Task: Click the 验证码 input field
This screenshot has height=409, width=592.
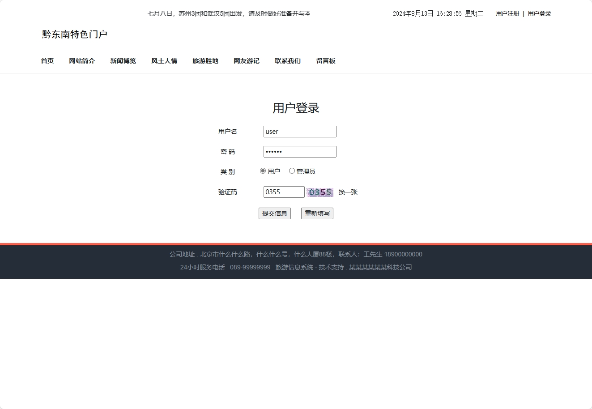Action: tap(284, 192)
